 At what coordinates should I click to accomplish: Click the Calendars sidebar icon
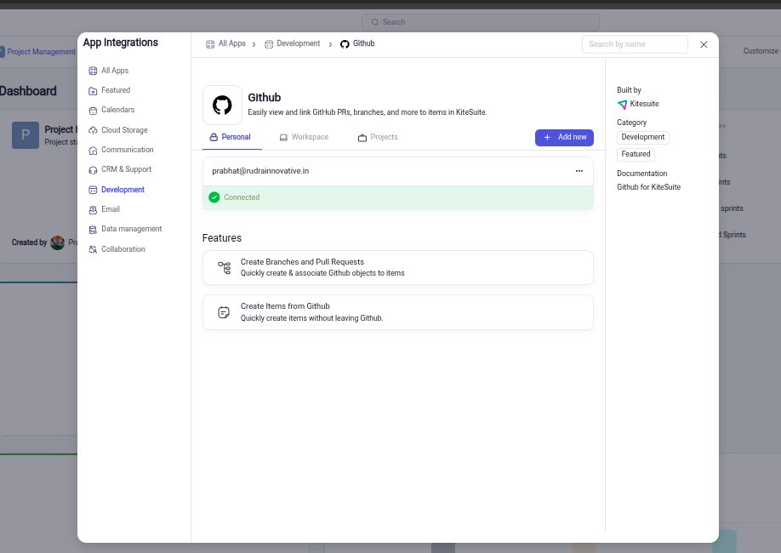pos(93,111)
